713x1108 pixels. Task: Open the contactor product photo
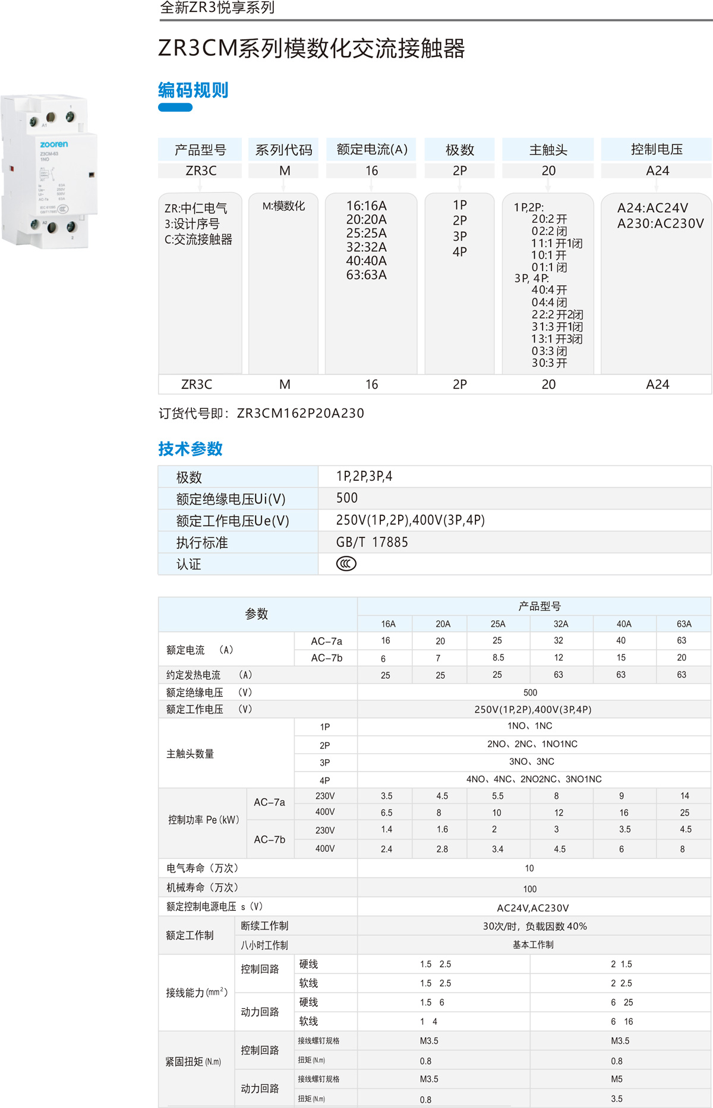pyautogui.click(x=49, y=171)
